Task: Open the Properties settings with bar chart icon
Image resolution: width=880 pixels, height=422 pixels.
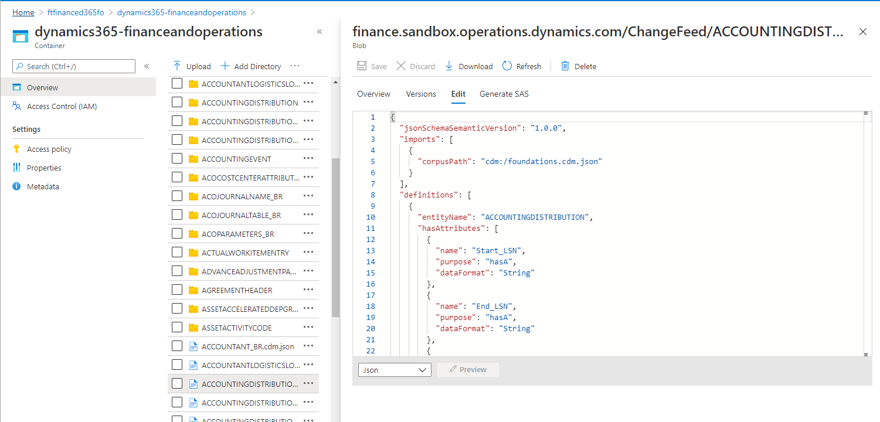Action: [44, 167]
